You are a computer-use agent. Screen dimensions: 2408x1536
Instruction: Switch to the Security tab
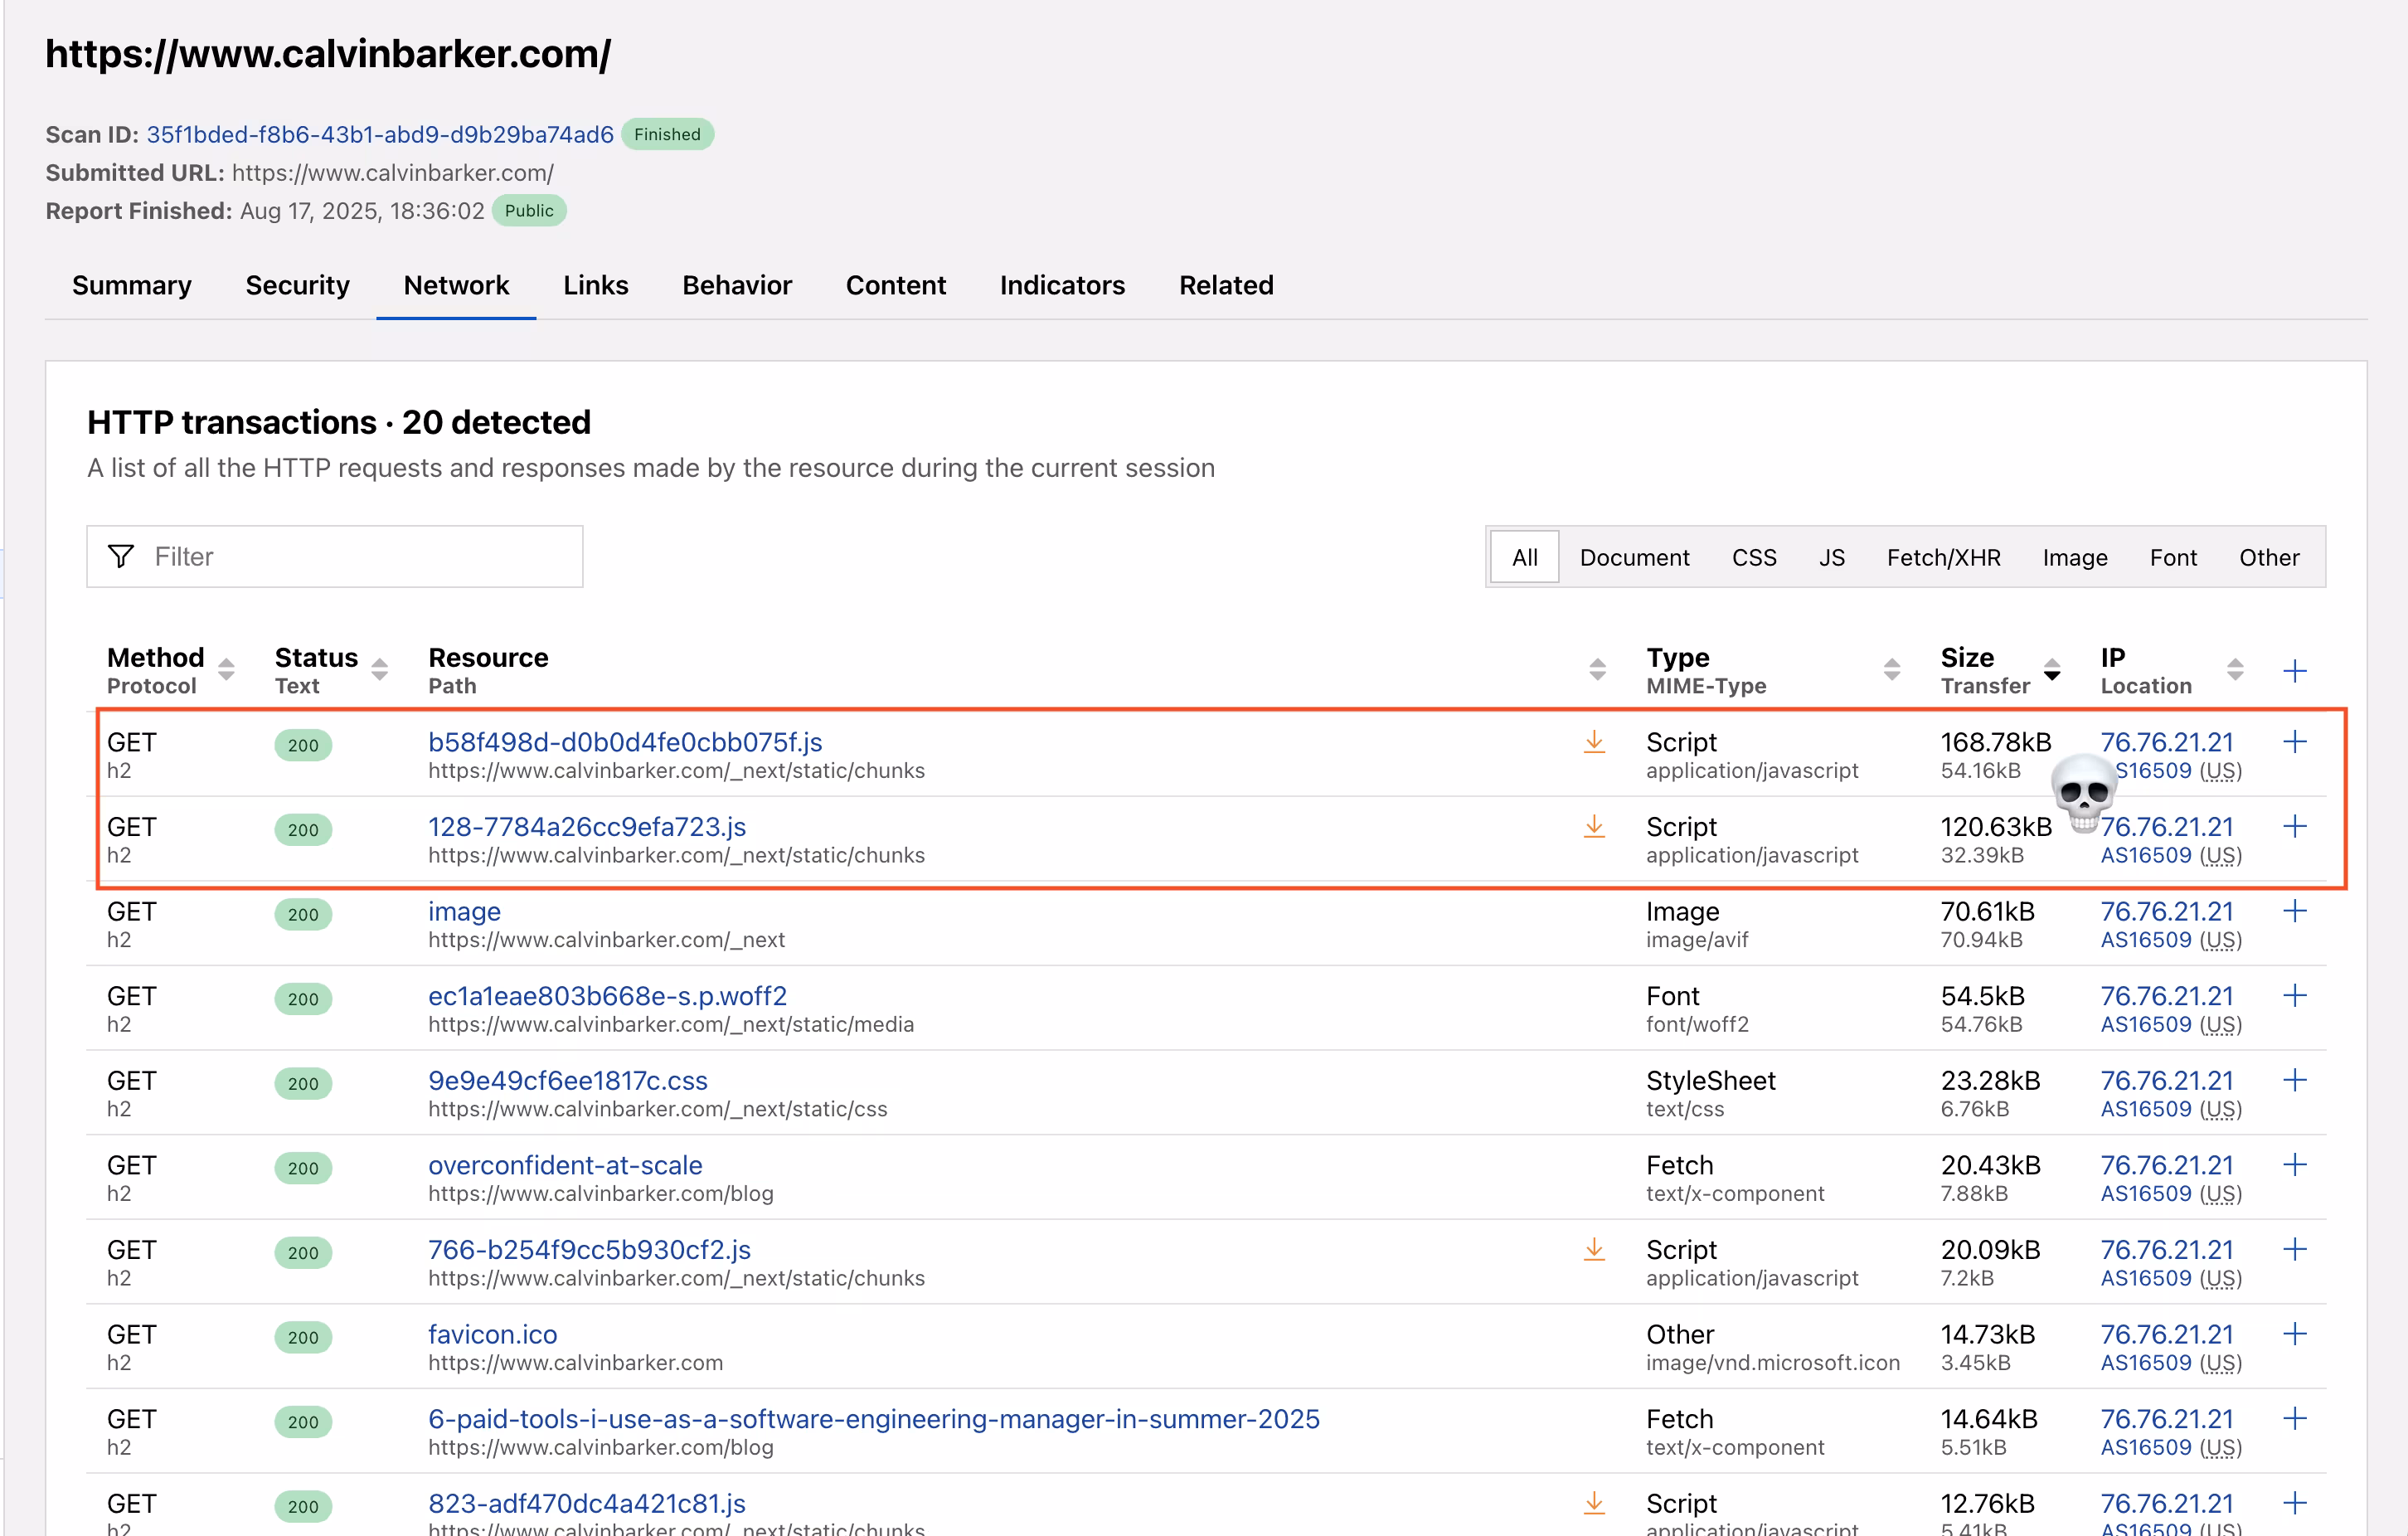click(297, 285)
